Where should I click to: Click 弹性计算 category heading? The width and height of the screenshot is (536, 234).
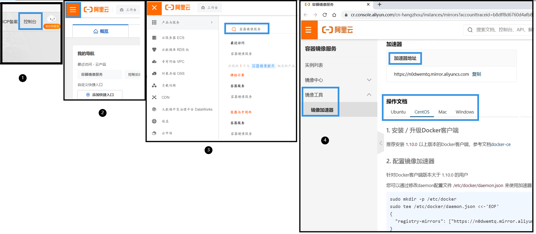pos(237,75)
